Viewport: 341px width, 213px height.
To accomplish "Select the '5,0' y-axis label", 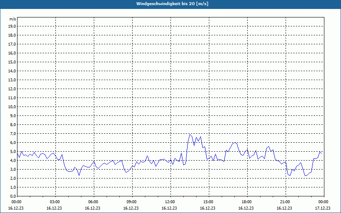I will click(13, 152).
